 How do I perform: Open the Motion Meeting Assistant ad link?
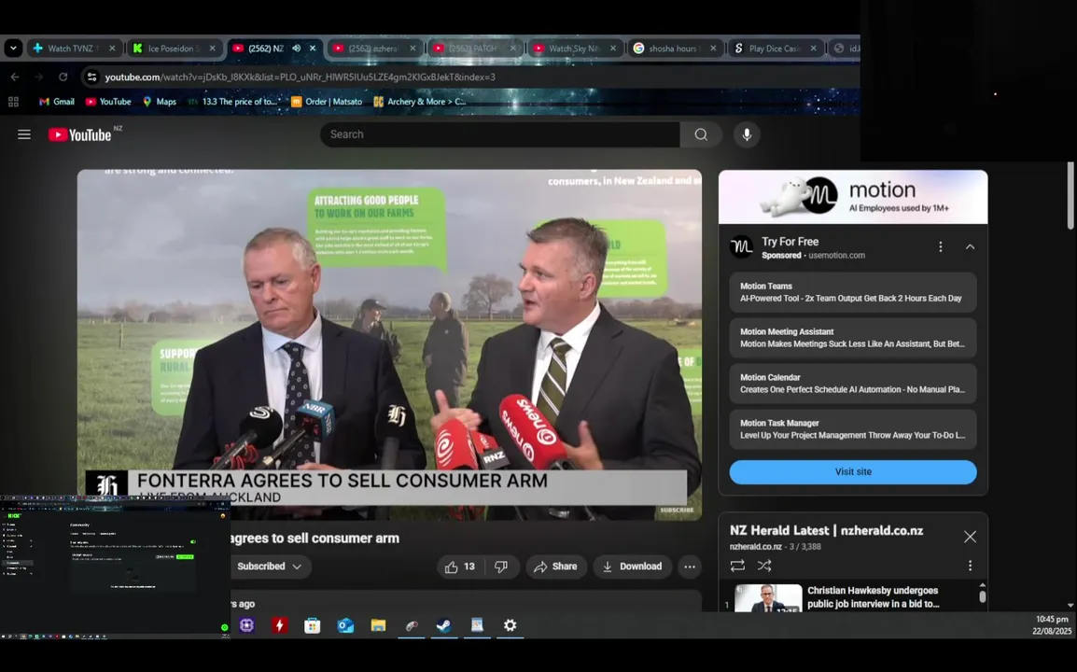[x=853, y=337]
